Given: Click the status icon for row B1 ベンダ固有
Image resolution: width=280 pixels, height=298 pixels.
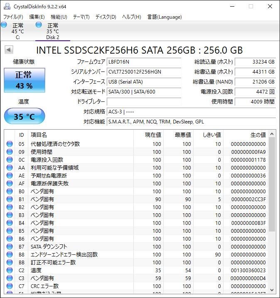Looking at the screenshot, I should tap(10, 199).
